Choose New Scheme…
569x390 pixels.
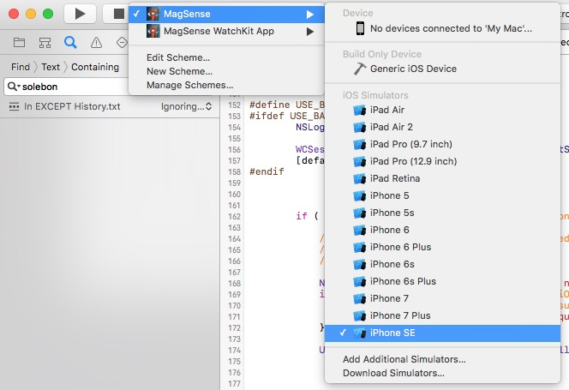(179, 71)
